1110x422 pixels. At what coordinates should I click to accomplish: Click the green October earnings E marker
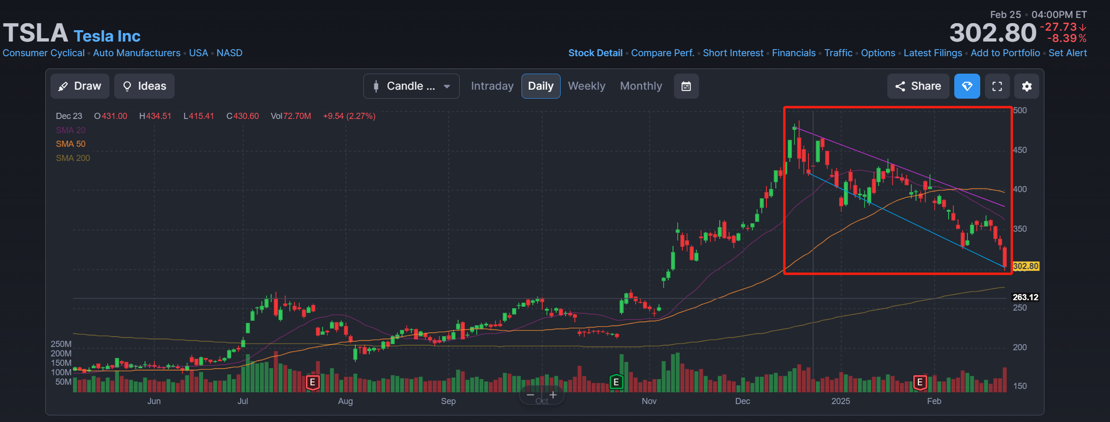[x=616, y=382]
